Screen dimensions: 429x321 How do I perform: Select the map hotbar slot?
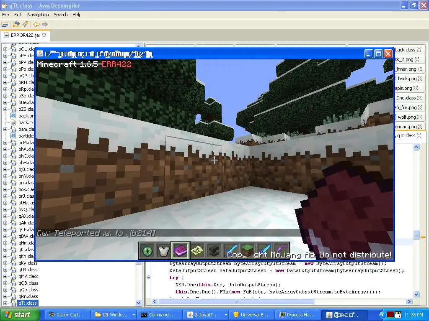point(197,251)
